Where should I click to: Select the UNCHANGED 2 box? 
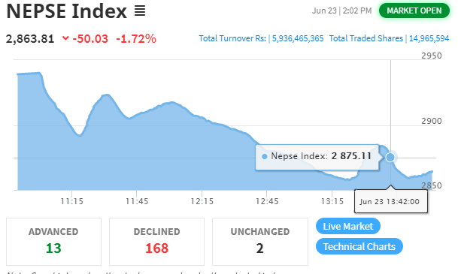click(260, 242)
